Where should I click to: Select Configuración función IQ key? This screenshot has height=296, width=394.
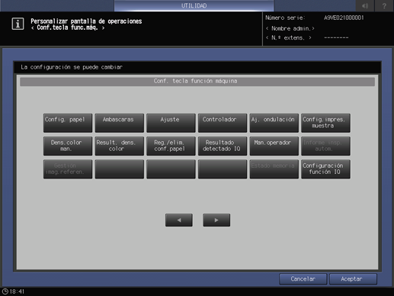[325, 169]
